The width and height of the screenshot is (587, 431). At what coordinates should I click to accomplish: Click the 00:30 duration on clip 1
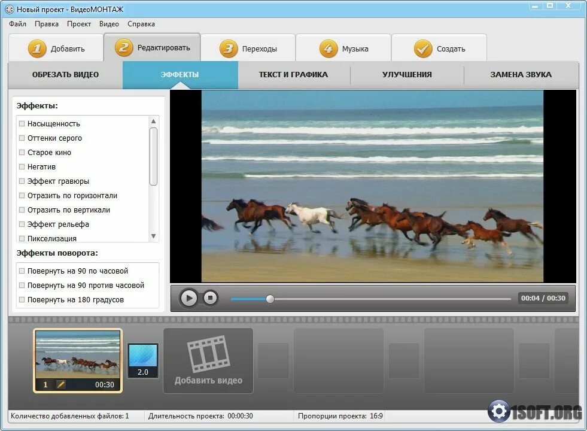coord(105,384)
